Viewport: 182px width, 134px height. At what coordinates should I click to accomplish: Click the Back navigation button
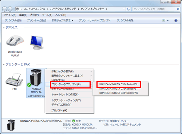[5, 9]
